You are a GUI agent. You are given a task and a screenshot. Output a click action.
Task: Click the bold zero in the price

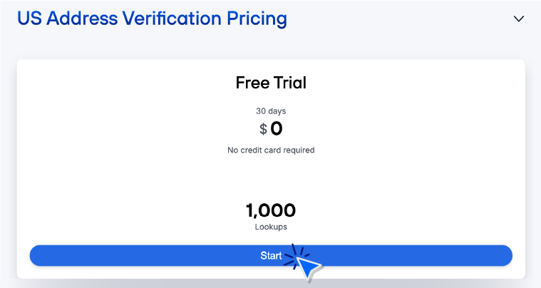point(277,129)
